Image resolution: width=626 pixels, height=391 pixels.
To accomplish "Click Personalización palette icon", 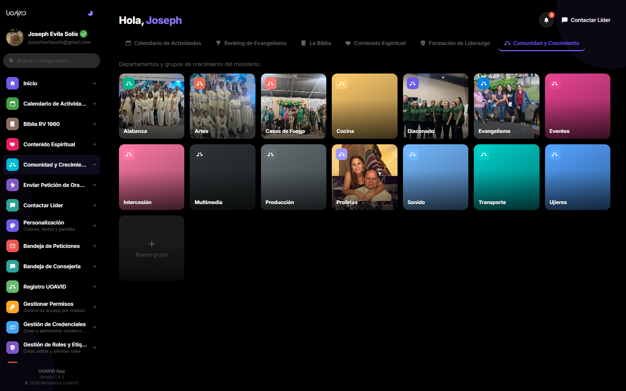I will pos(13,226).
